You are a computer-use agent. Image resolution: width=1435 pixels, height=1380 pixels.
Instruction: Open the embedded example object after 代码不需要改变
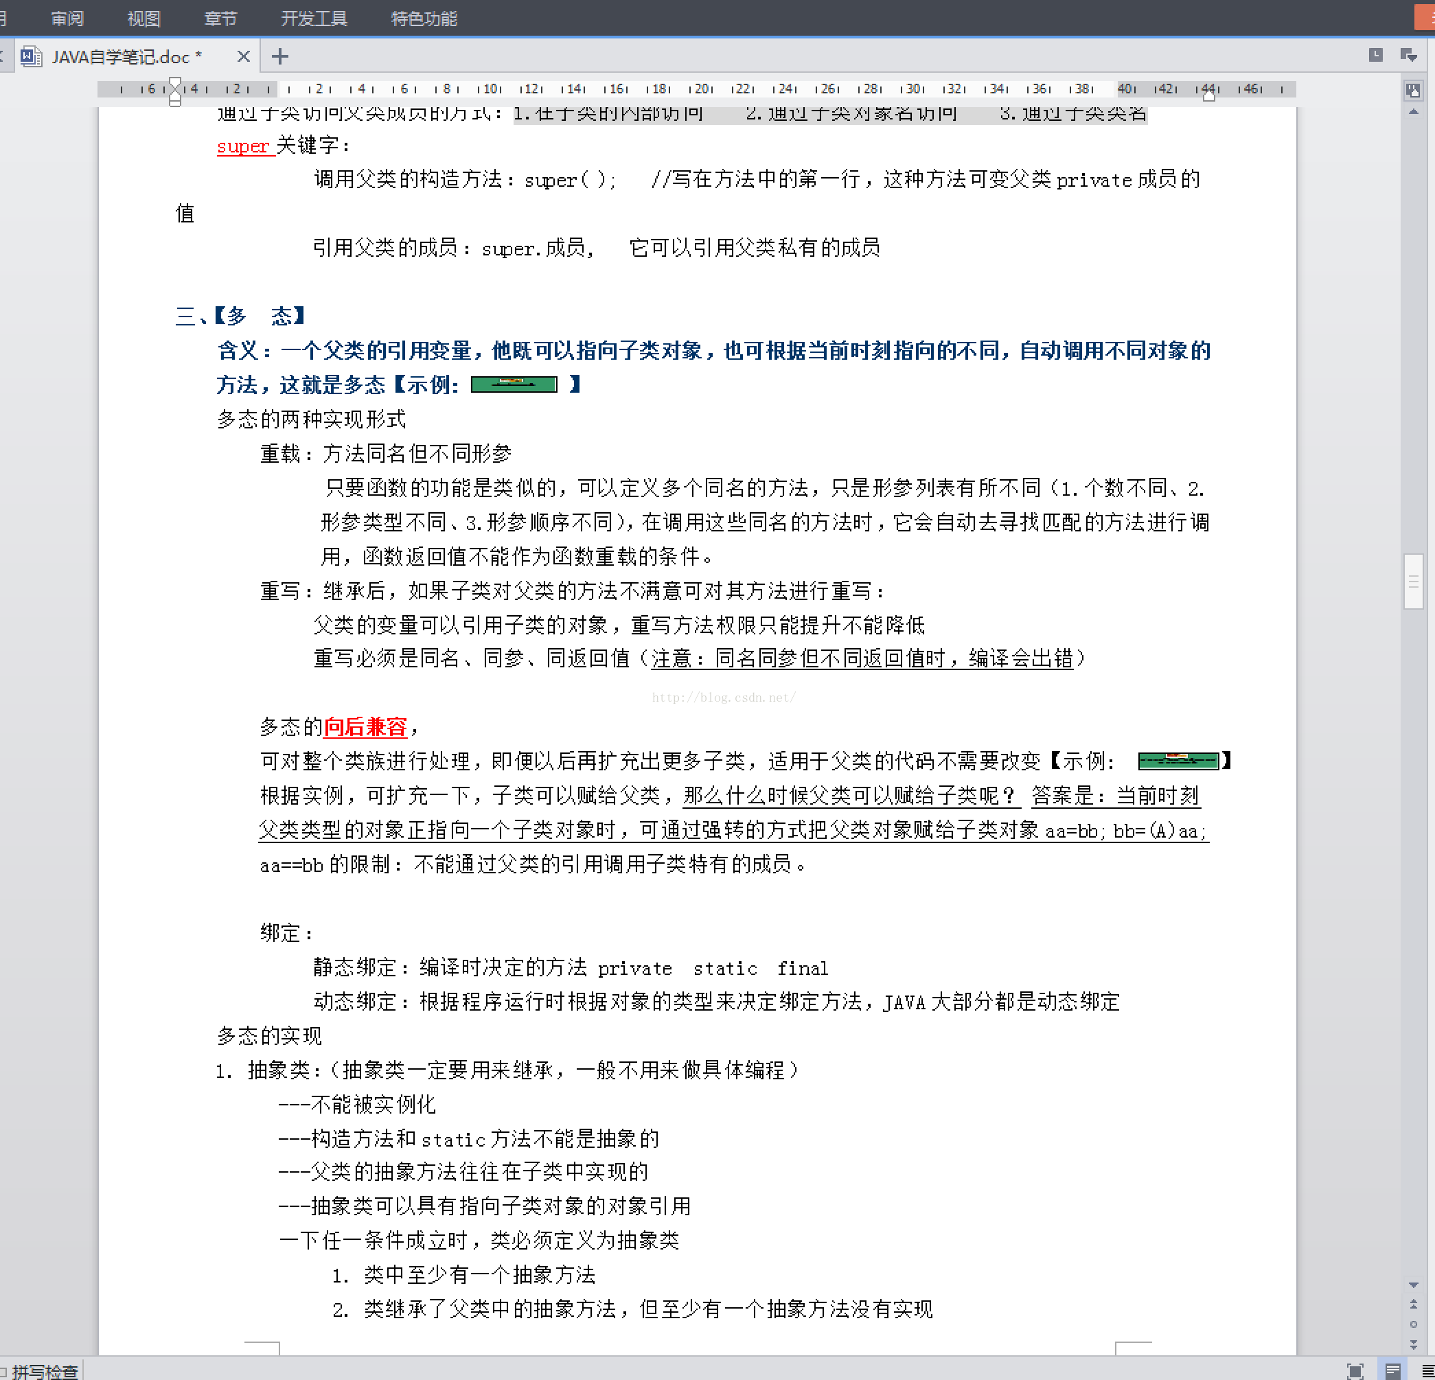point(1179,761)
